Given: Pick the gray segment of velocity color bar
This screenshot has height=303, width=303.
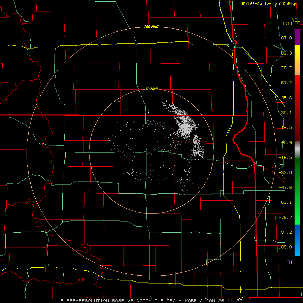Looking at the screenshot, I should coord(297,150).
